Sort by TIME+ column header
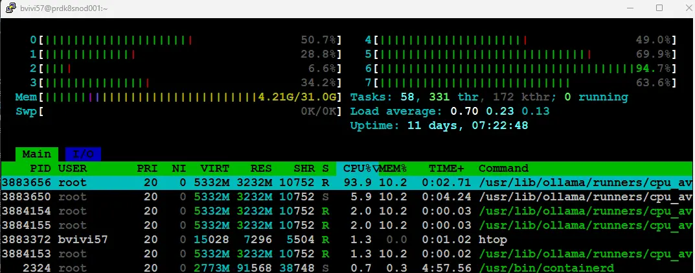 pyautogui.click(x=446, y=168)
